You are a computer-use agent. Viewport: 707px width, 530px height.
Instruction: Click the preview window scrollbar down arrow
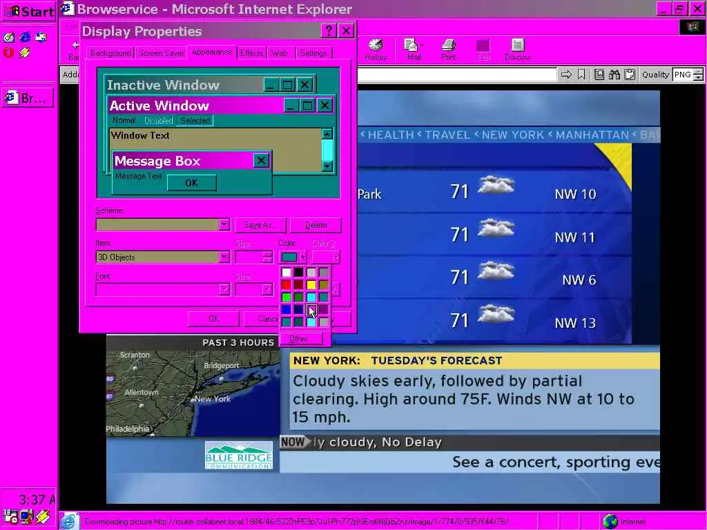pos(327,166)
